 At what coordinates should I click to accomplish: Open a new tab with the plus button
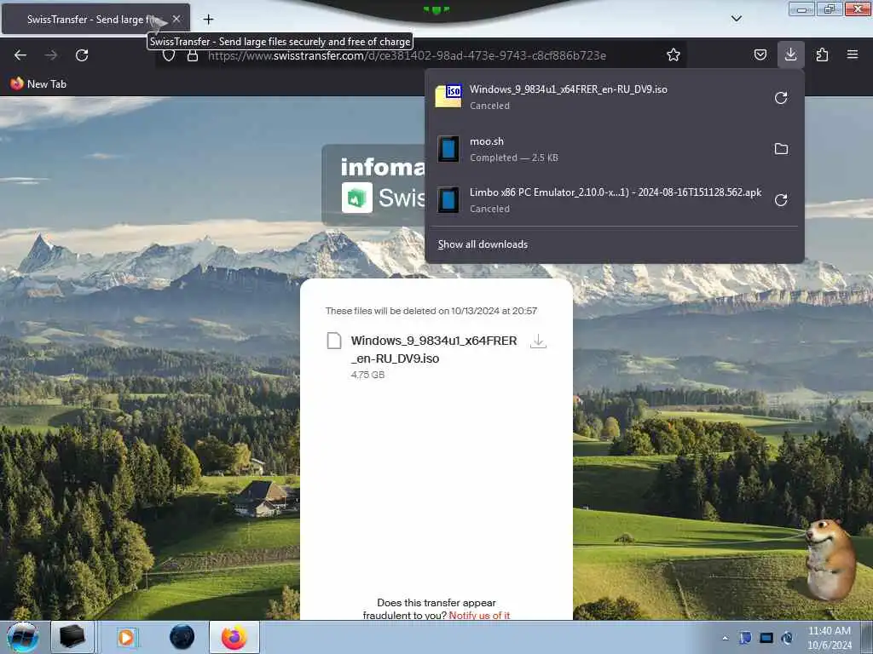pos(208,20)
